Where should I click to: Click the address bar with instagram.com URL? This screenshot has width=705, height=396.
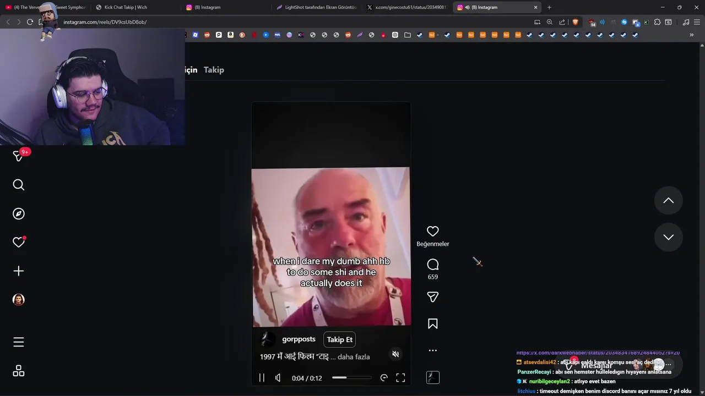click(x=292, y=22)
